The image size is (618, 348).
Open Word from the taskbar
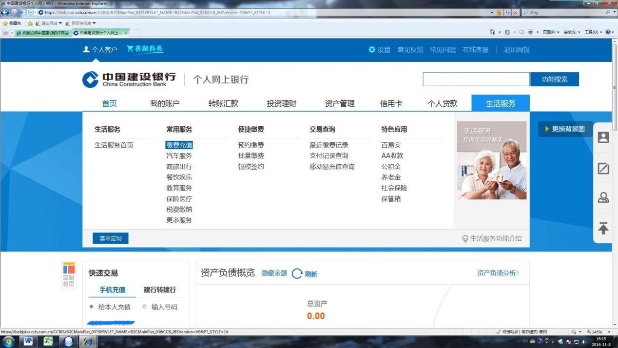click(28, 341)
